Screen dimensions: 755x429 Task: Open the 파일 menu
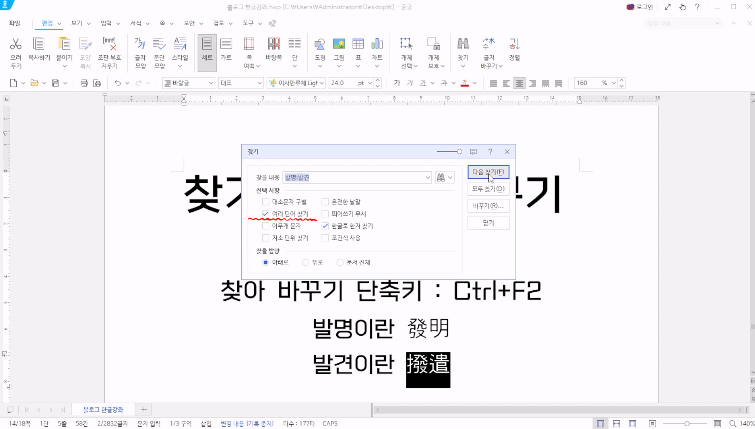[x=15, y=23]
